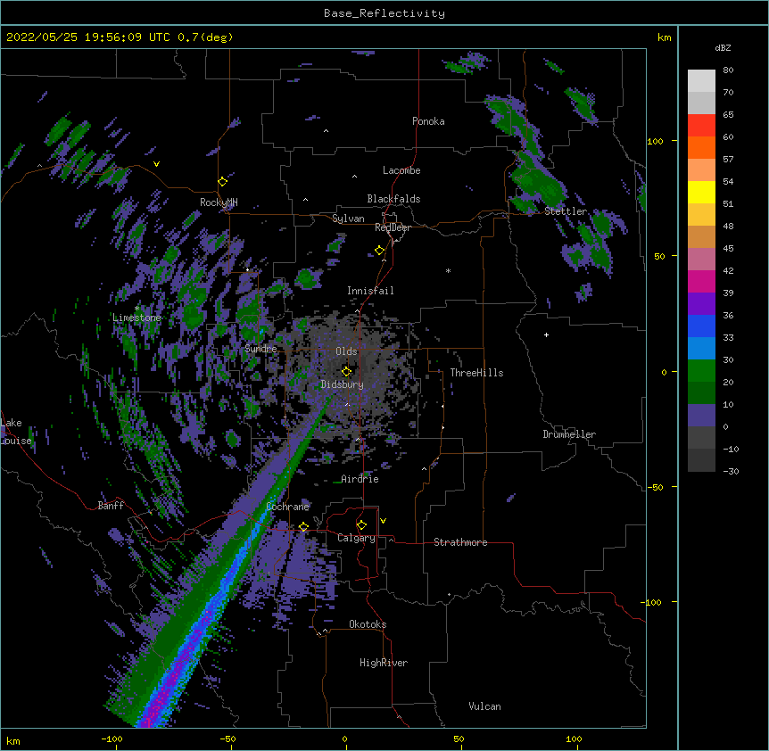
Task: Click the 80 value in the dBZ legend
Action: 728,70
